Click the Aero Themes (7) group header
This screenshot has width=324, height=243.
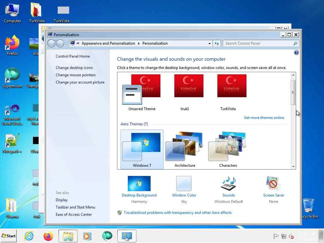tap(134, 124)
